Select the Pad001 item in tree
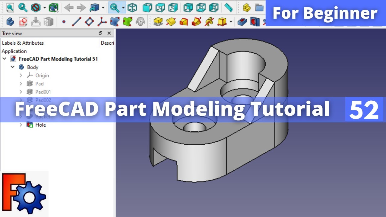This screenshot has width=386, height=217. [x=43, y=92]
